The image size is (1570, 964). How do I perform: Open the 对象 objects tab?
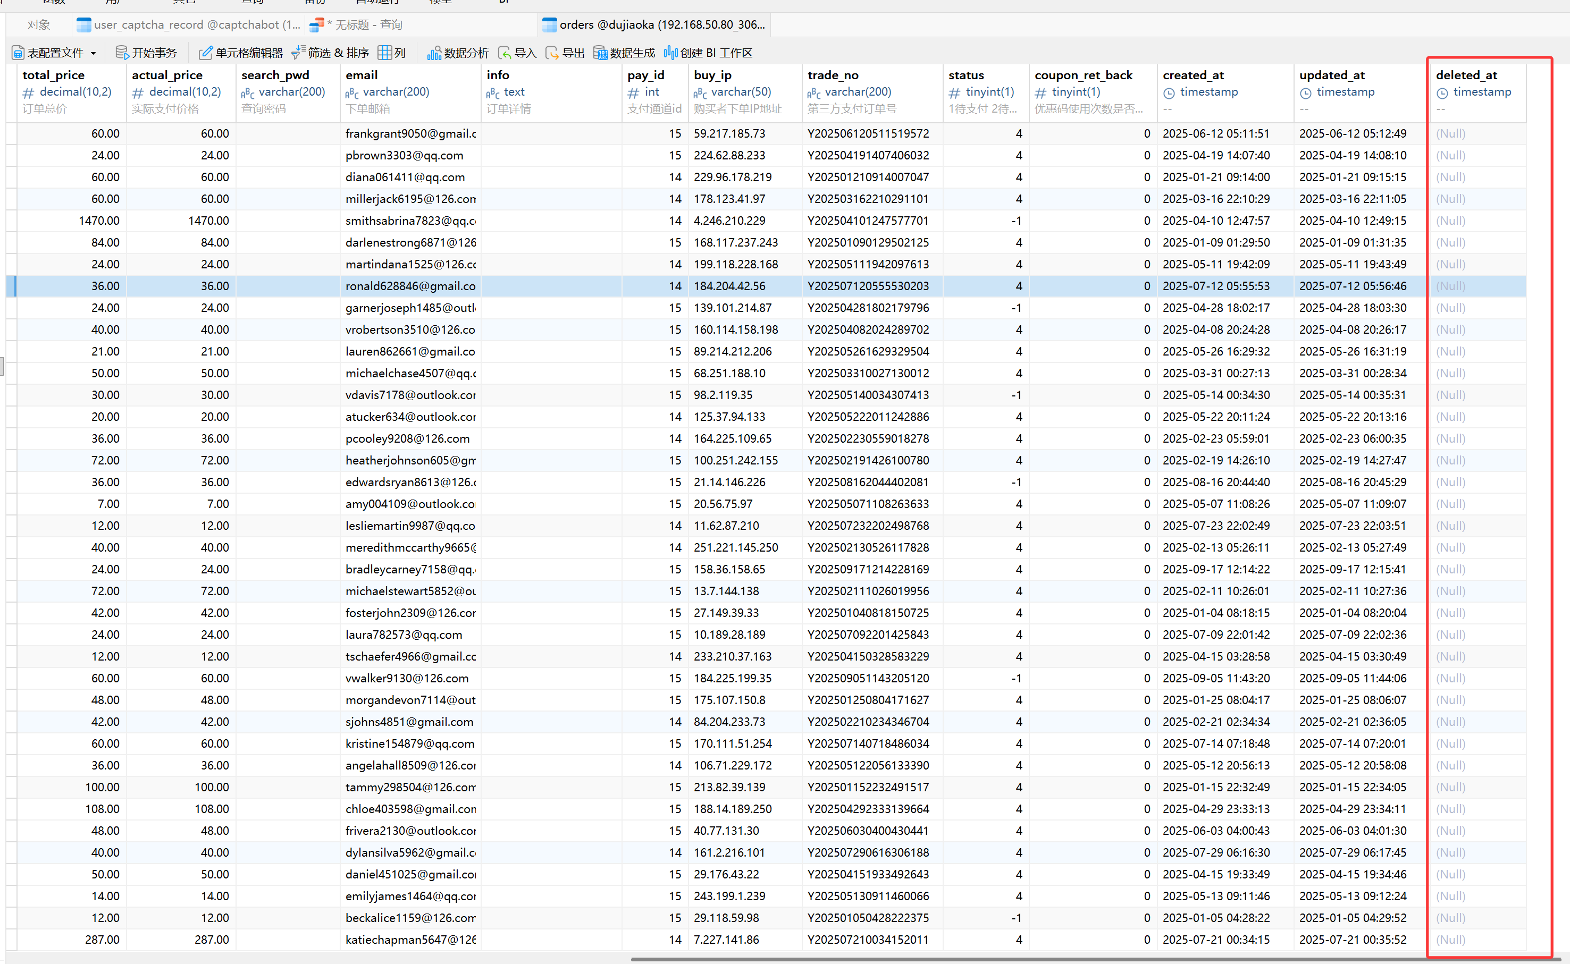pos(38,25)
